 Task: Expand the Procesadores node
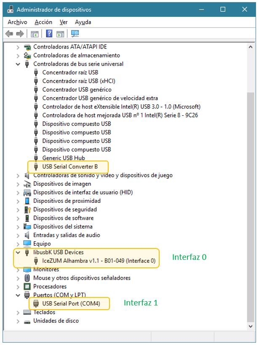pyautogui.click(x=18, y=286)
